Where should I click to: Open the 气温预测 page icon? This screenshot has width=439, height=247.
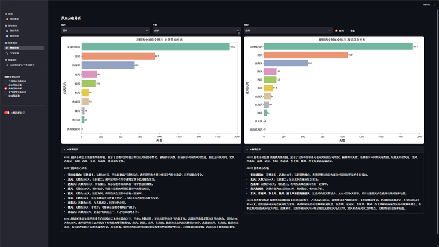coord(7,53)
